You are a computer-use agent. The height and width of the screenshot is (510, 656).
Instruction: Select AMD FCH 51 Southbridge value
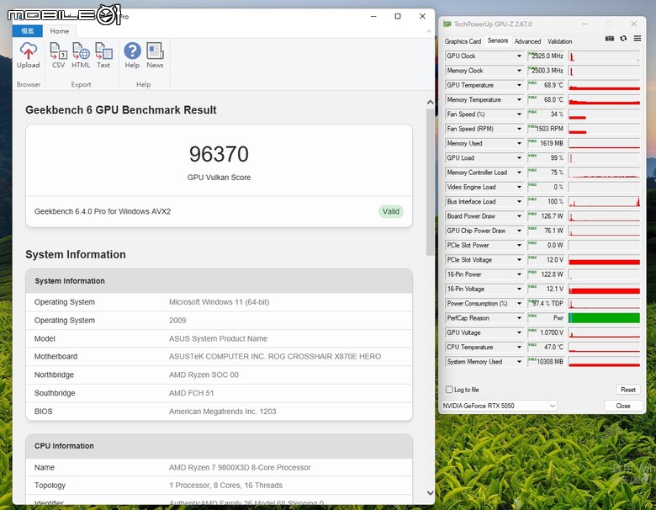coord(191,393)
